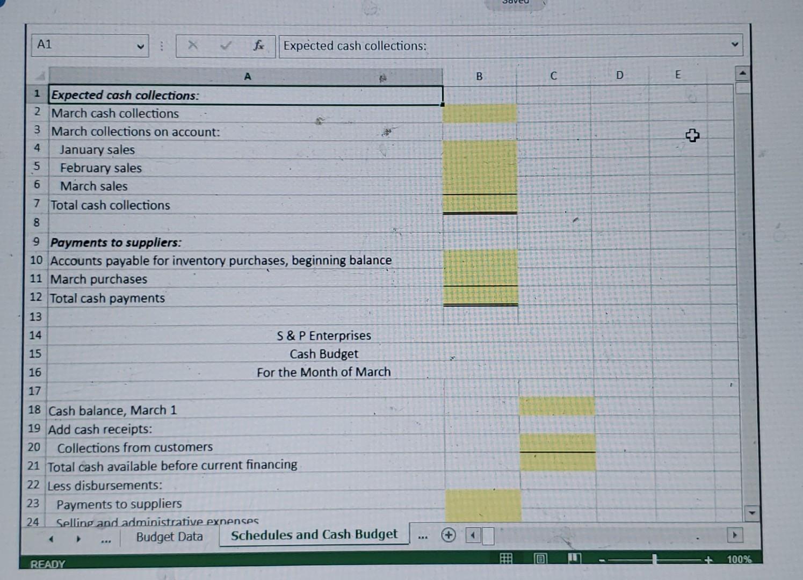Click the Enter checkmark icon in formula bar
Image resolution: width=803 pixels, height=580 pixels.
click(225, 46)
